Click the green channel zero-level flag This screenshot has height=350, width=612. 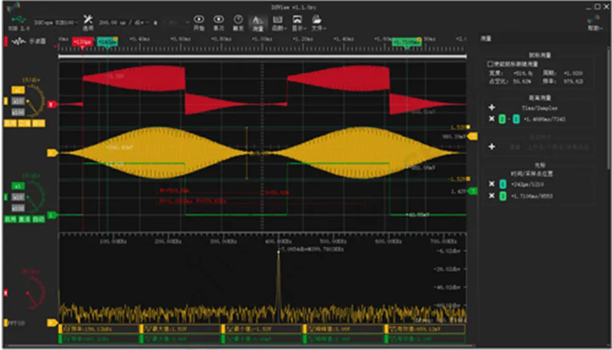52,215
